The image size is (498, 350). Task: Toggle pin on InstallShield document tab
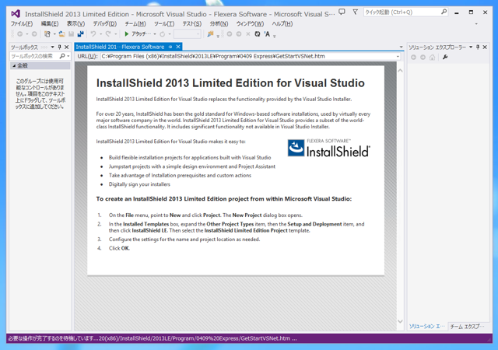[170, 47]
